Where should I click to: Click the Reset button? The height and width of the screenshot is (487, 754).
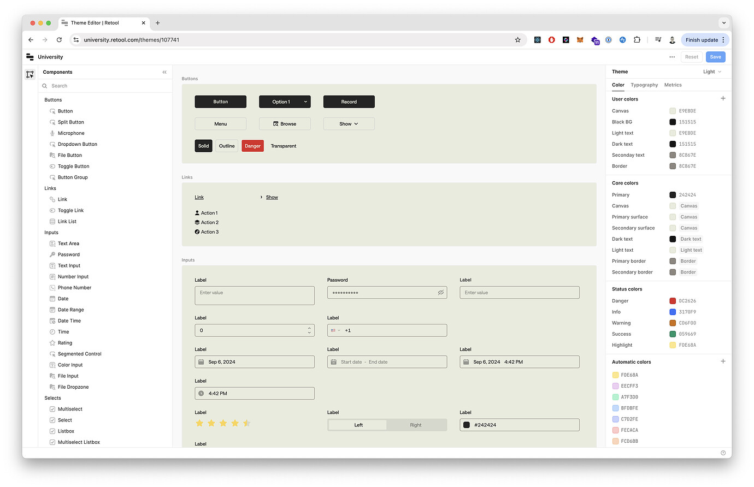tap(691, 57)
